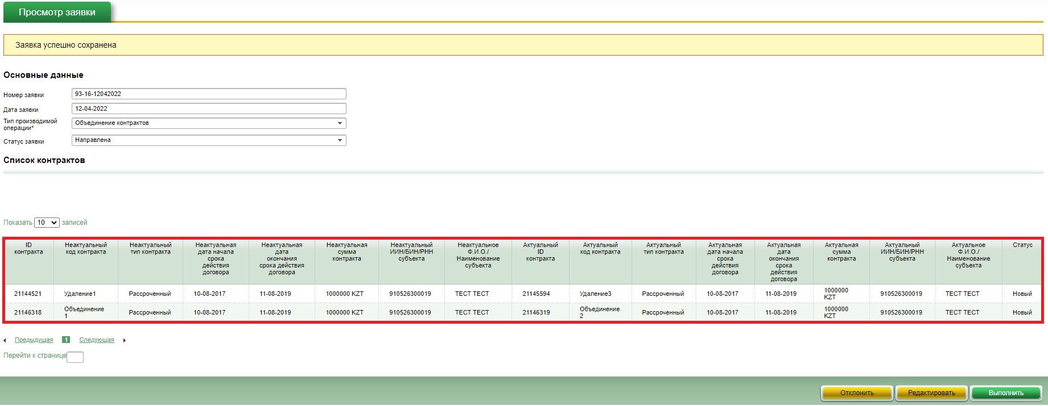The image size is (1048, 406).
Task: Open the 'Тип производимой операции' dropdown
Action: coord(209,123)
